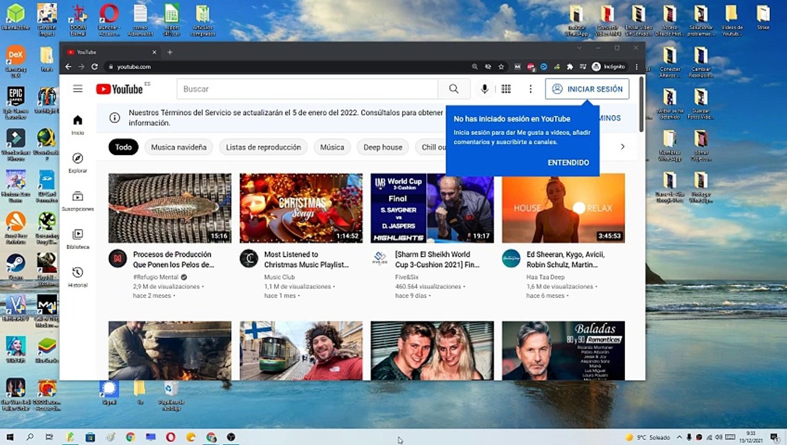Start voice search with microphone icon
787x445 pixels.
[x=484, y=89]
